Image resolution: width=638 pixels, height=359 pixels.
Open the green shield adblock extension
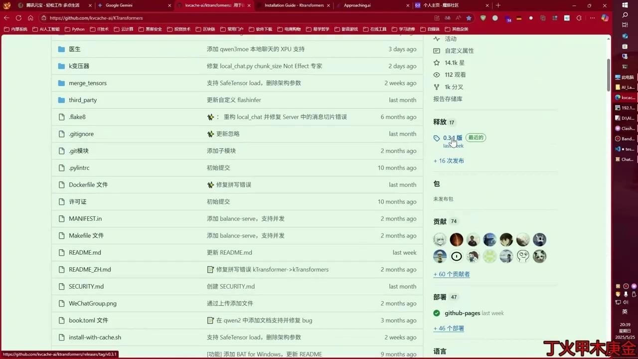[483, 18]
